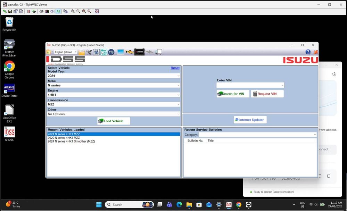Click the lightning bolt connection icon
The width and height of the screenshot is (347, 211).
(x=149, y=52)
